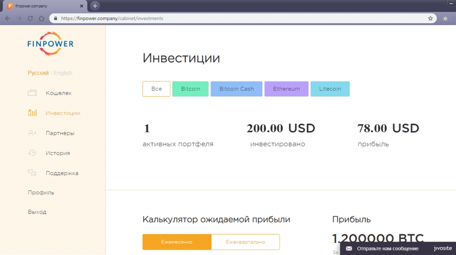The height and width of the screenshot is (255, 456).
Task: Open the Профиль menu item
Action: click(x=41, y=193)
